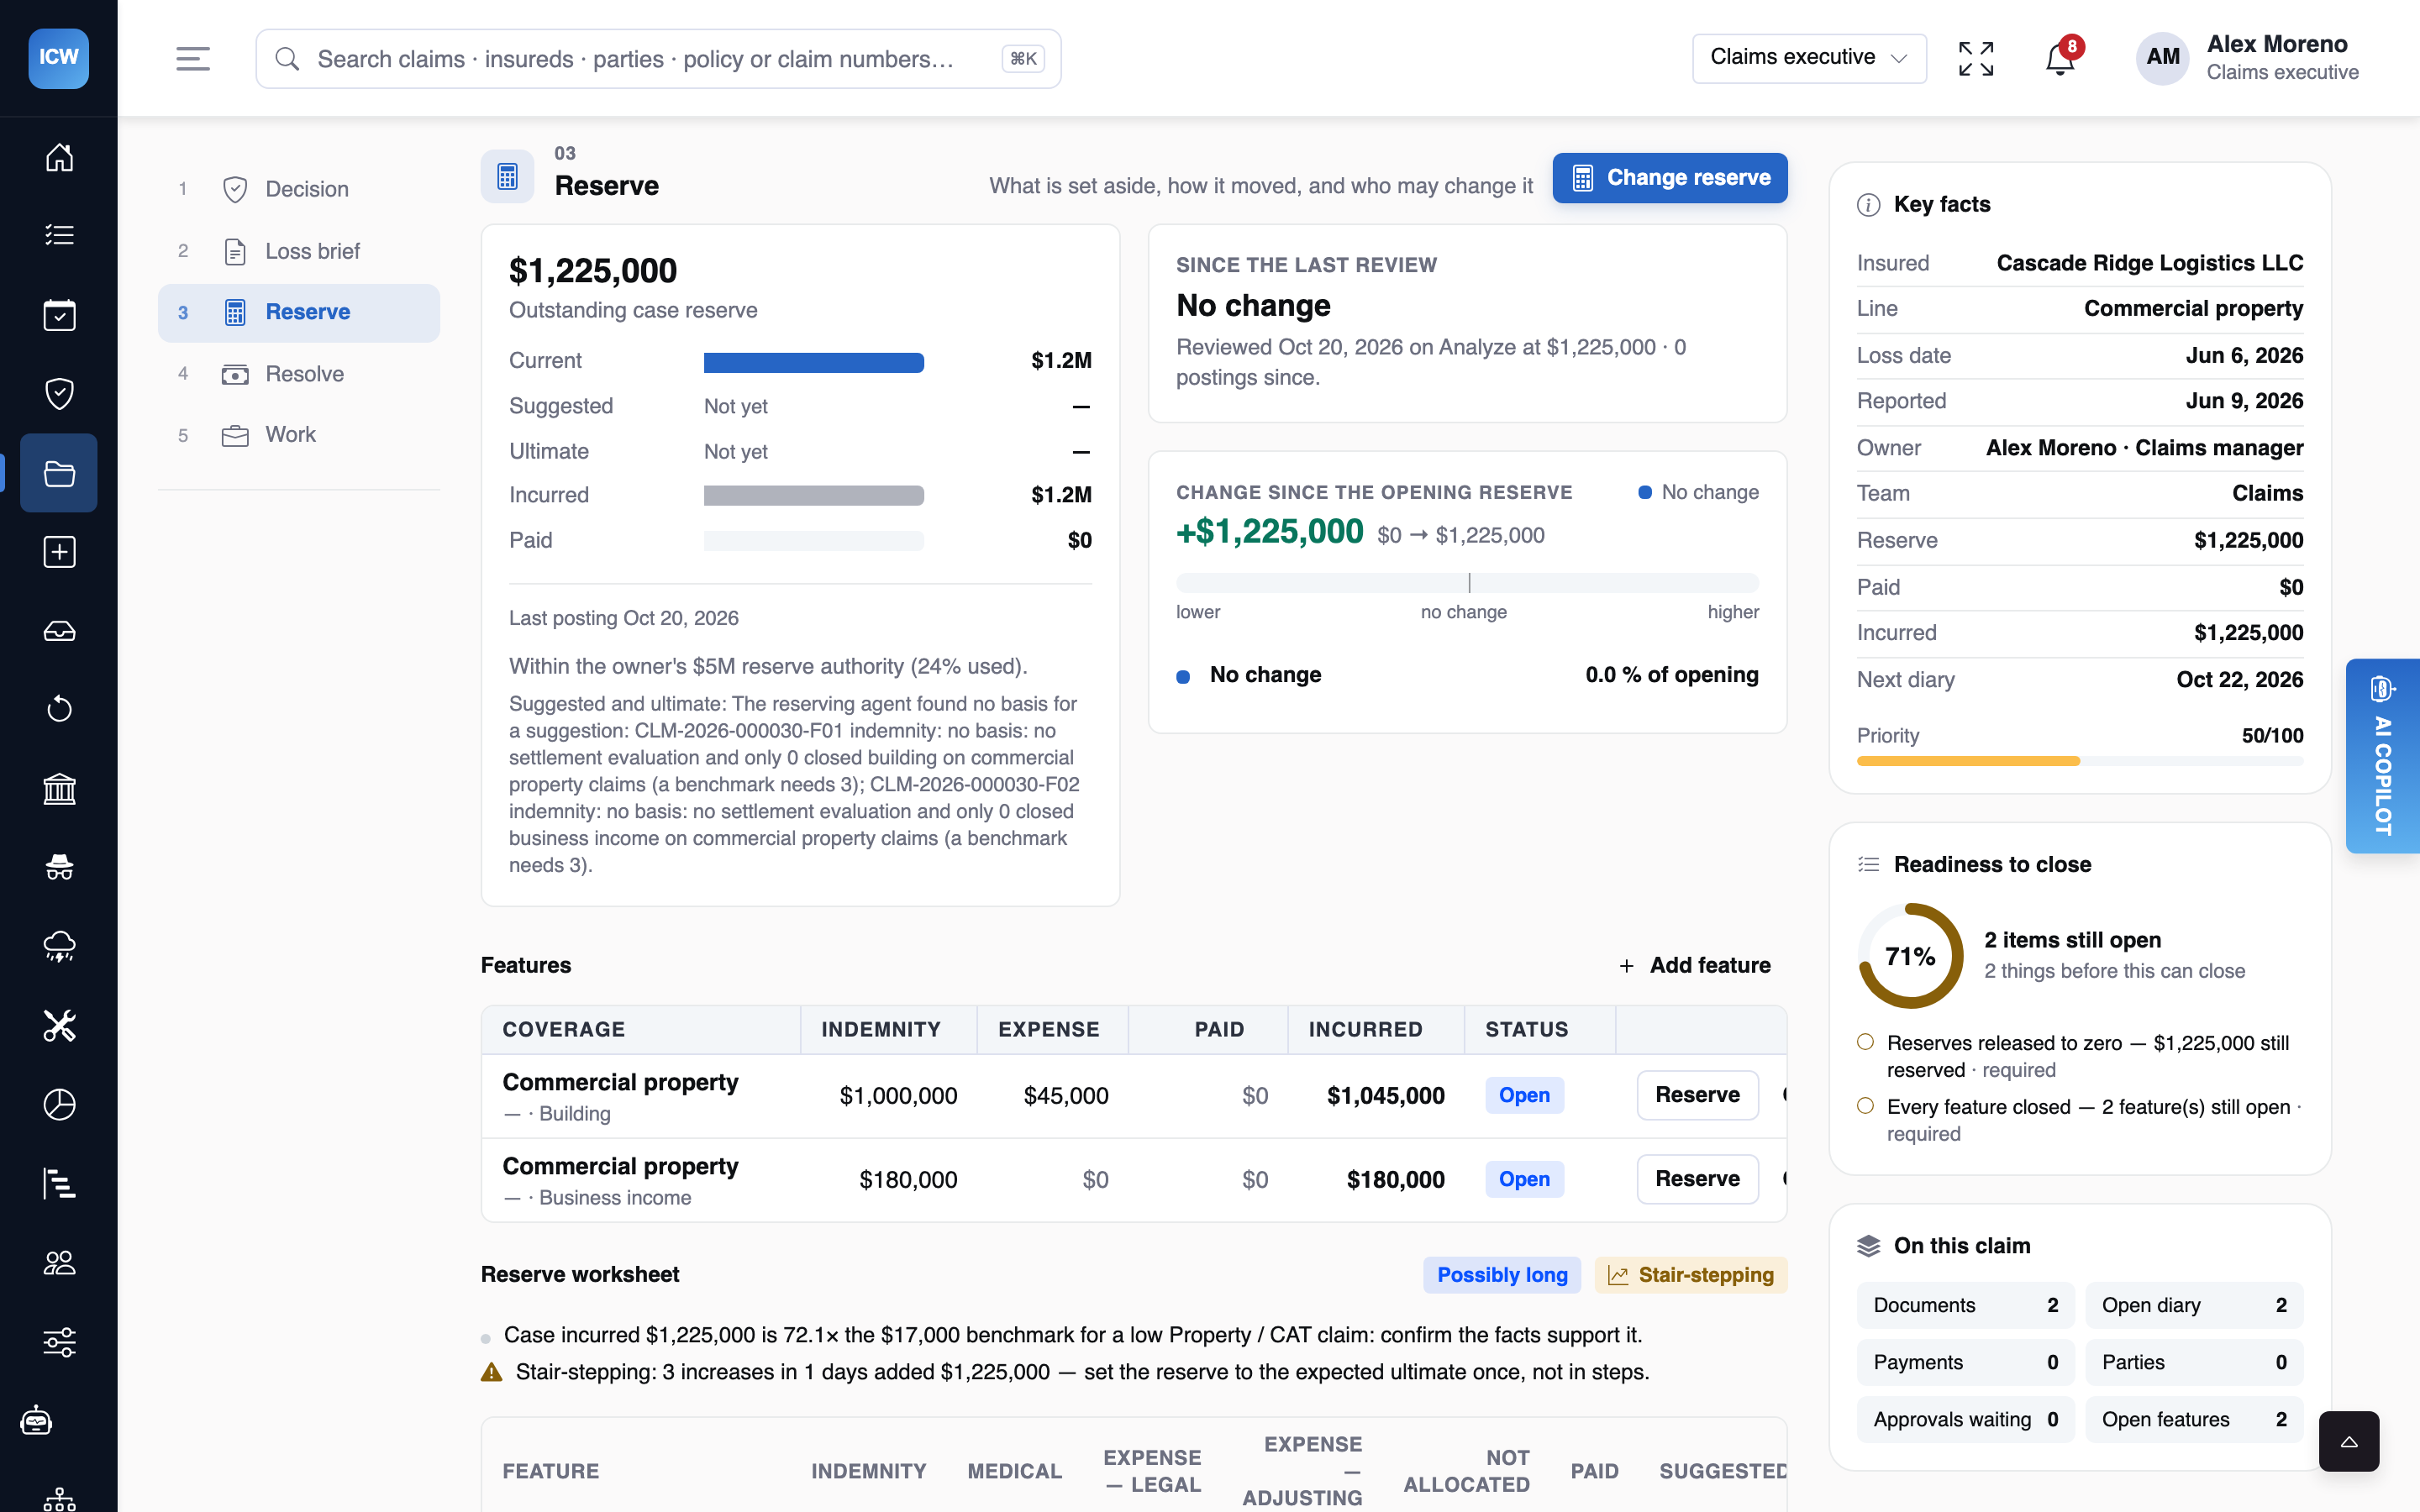
Task: Open the wrench and screwdriver tools icon in sidebar
Action: point(59,1026)
